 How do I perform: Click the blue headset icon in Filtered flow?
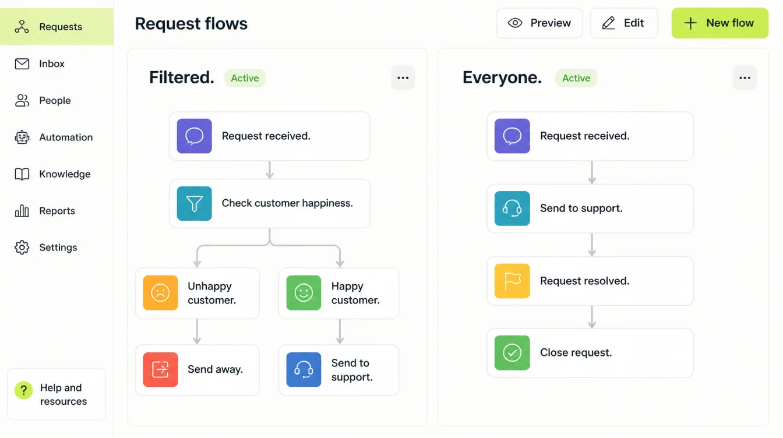(x=304, y=369)
